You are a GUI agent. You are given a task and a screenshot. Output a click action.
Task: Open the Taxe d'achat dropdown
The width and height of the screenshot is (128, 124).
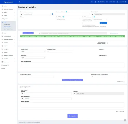click(33, 57)
